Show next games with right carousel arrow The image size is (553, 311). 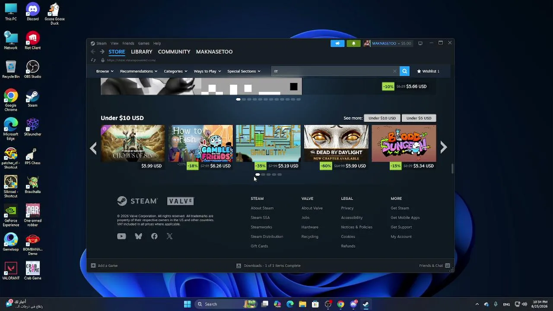point(444,148)
